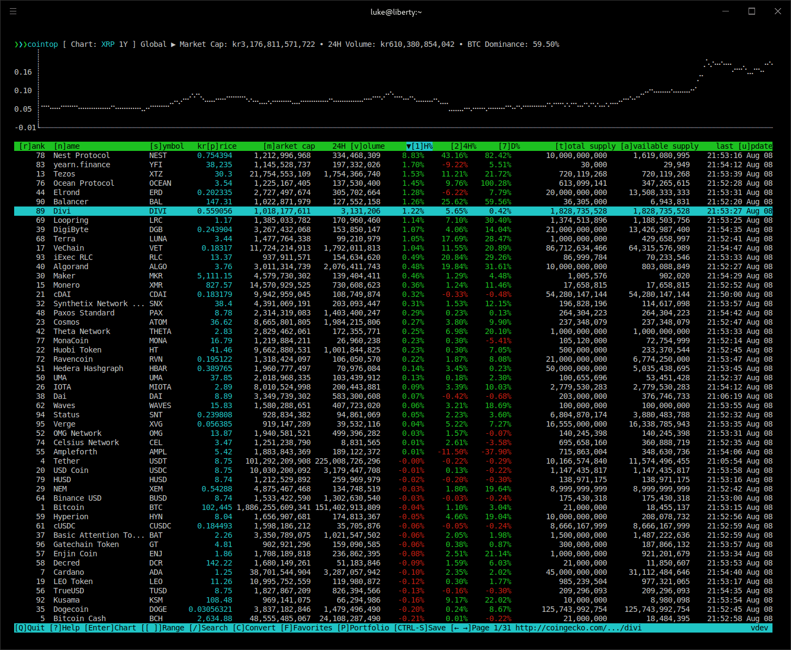This screenshot has width=791, height=650.
Task: Click [C]Convert in the status bar
Action: 254,628
